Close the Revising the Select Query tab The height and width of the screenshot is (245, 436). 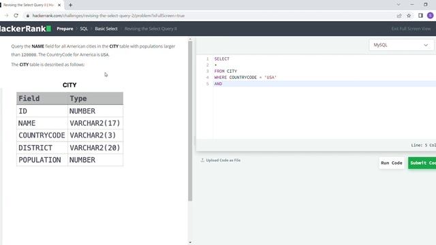59,5
